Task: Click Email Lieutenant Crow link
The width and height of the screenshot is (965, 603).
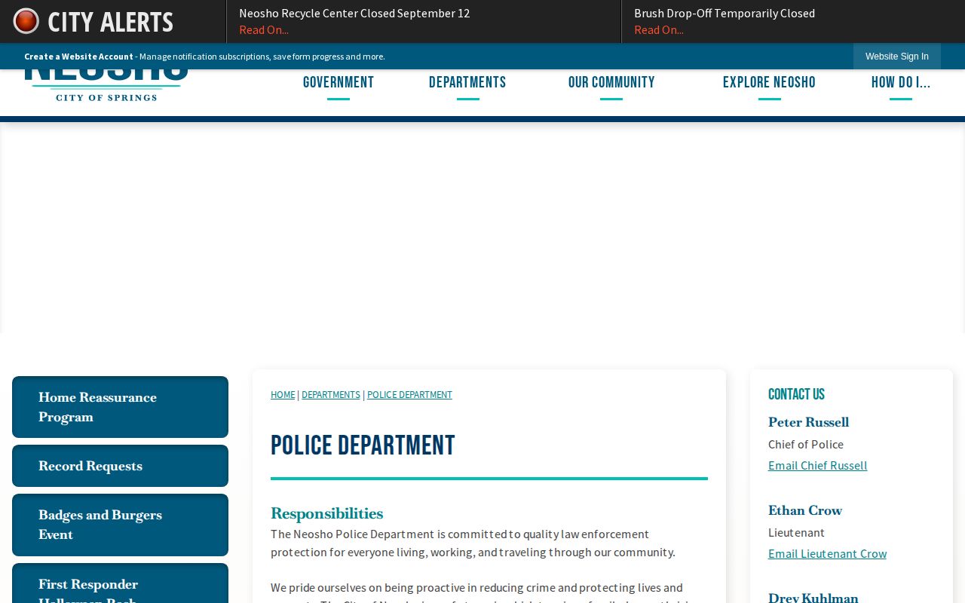Action: [827, 554]
